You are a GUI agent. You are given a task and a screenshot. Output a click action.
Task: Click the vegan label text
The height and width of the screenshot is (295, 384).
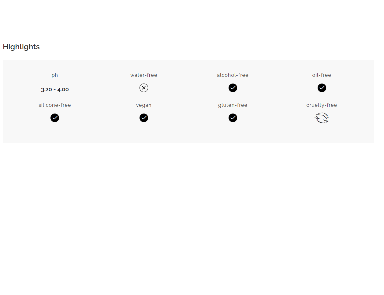[x=144, y=105]
